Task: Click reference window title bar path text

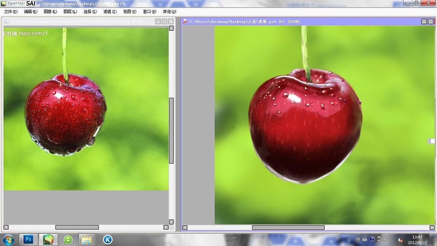Action: click(76, 22)
